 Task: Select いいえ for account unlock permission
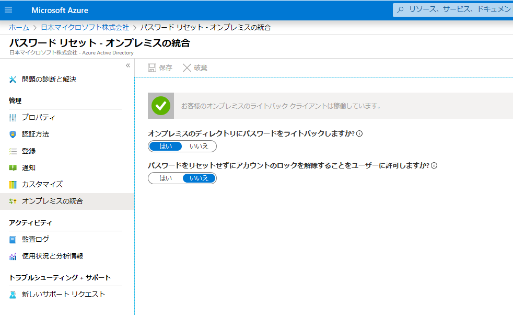pos(199,178)
